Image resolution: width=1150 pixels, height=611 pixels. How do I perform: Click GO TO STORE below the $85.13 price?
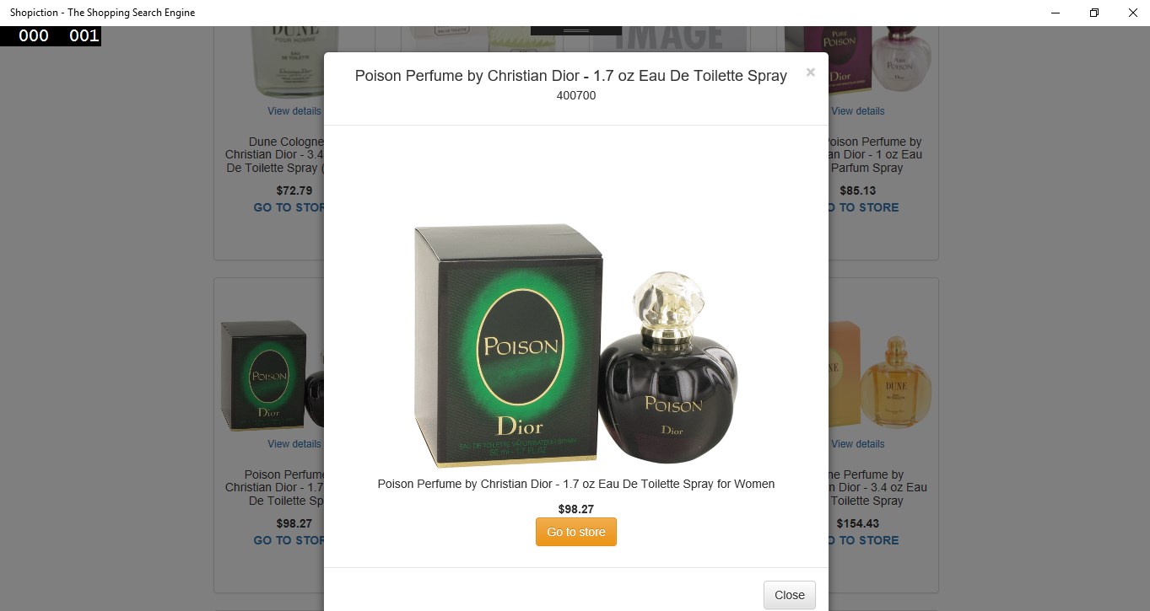pos(864,207)
